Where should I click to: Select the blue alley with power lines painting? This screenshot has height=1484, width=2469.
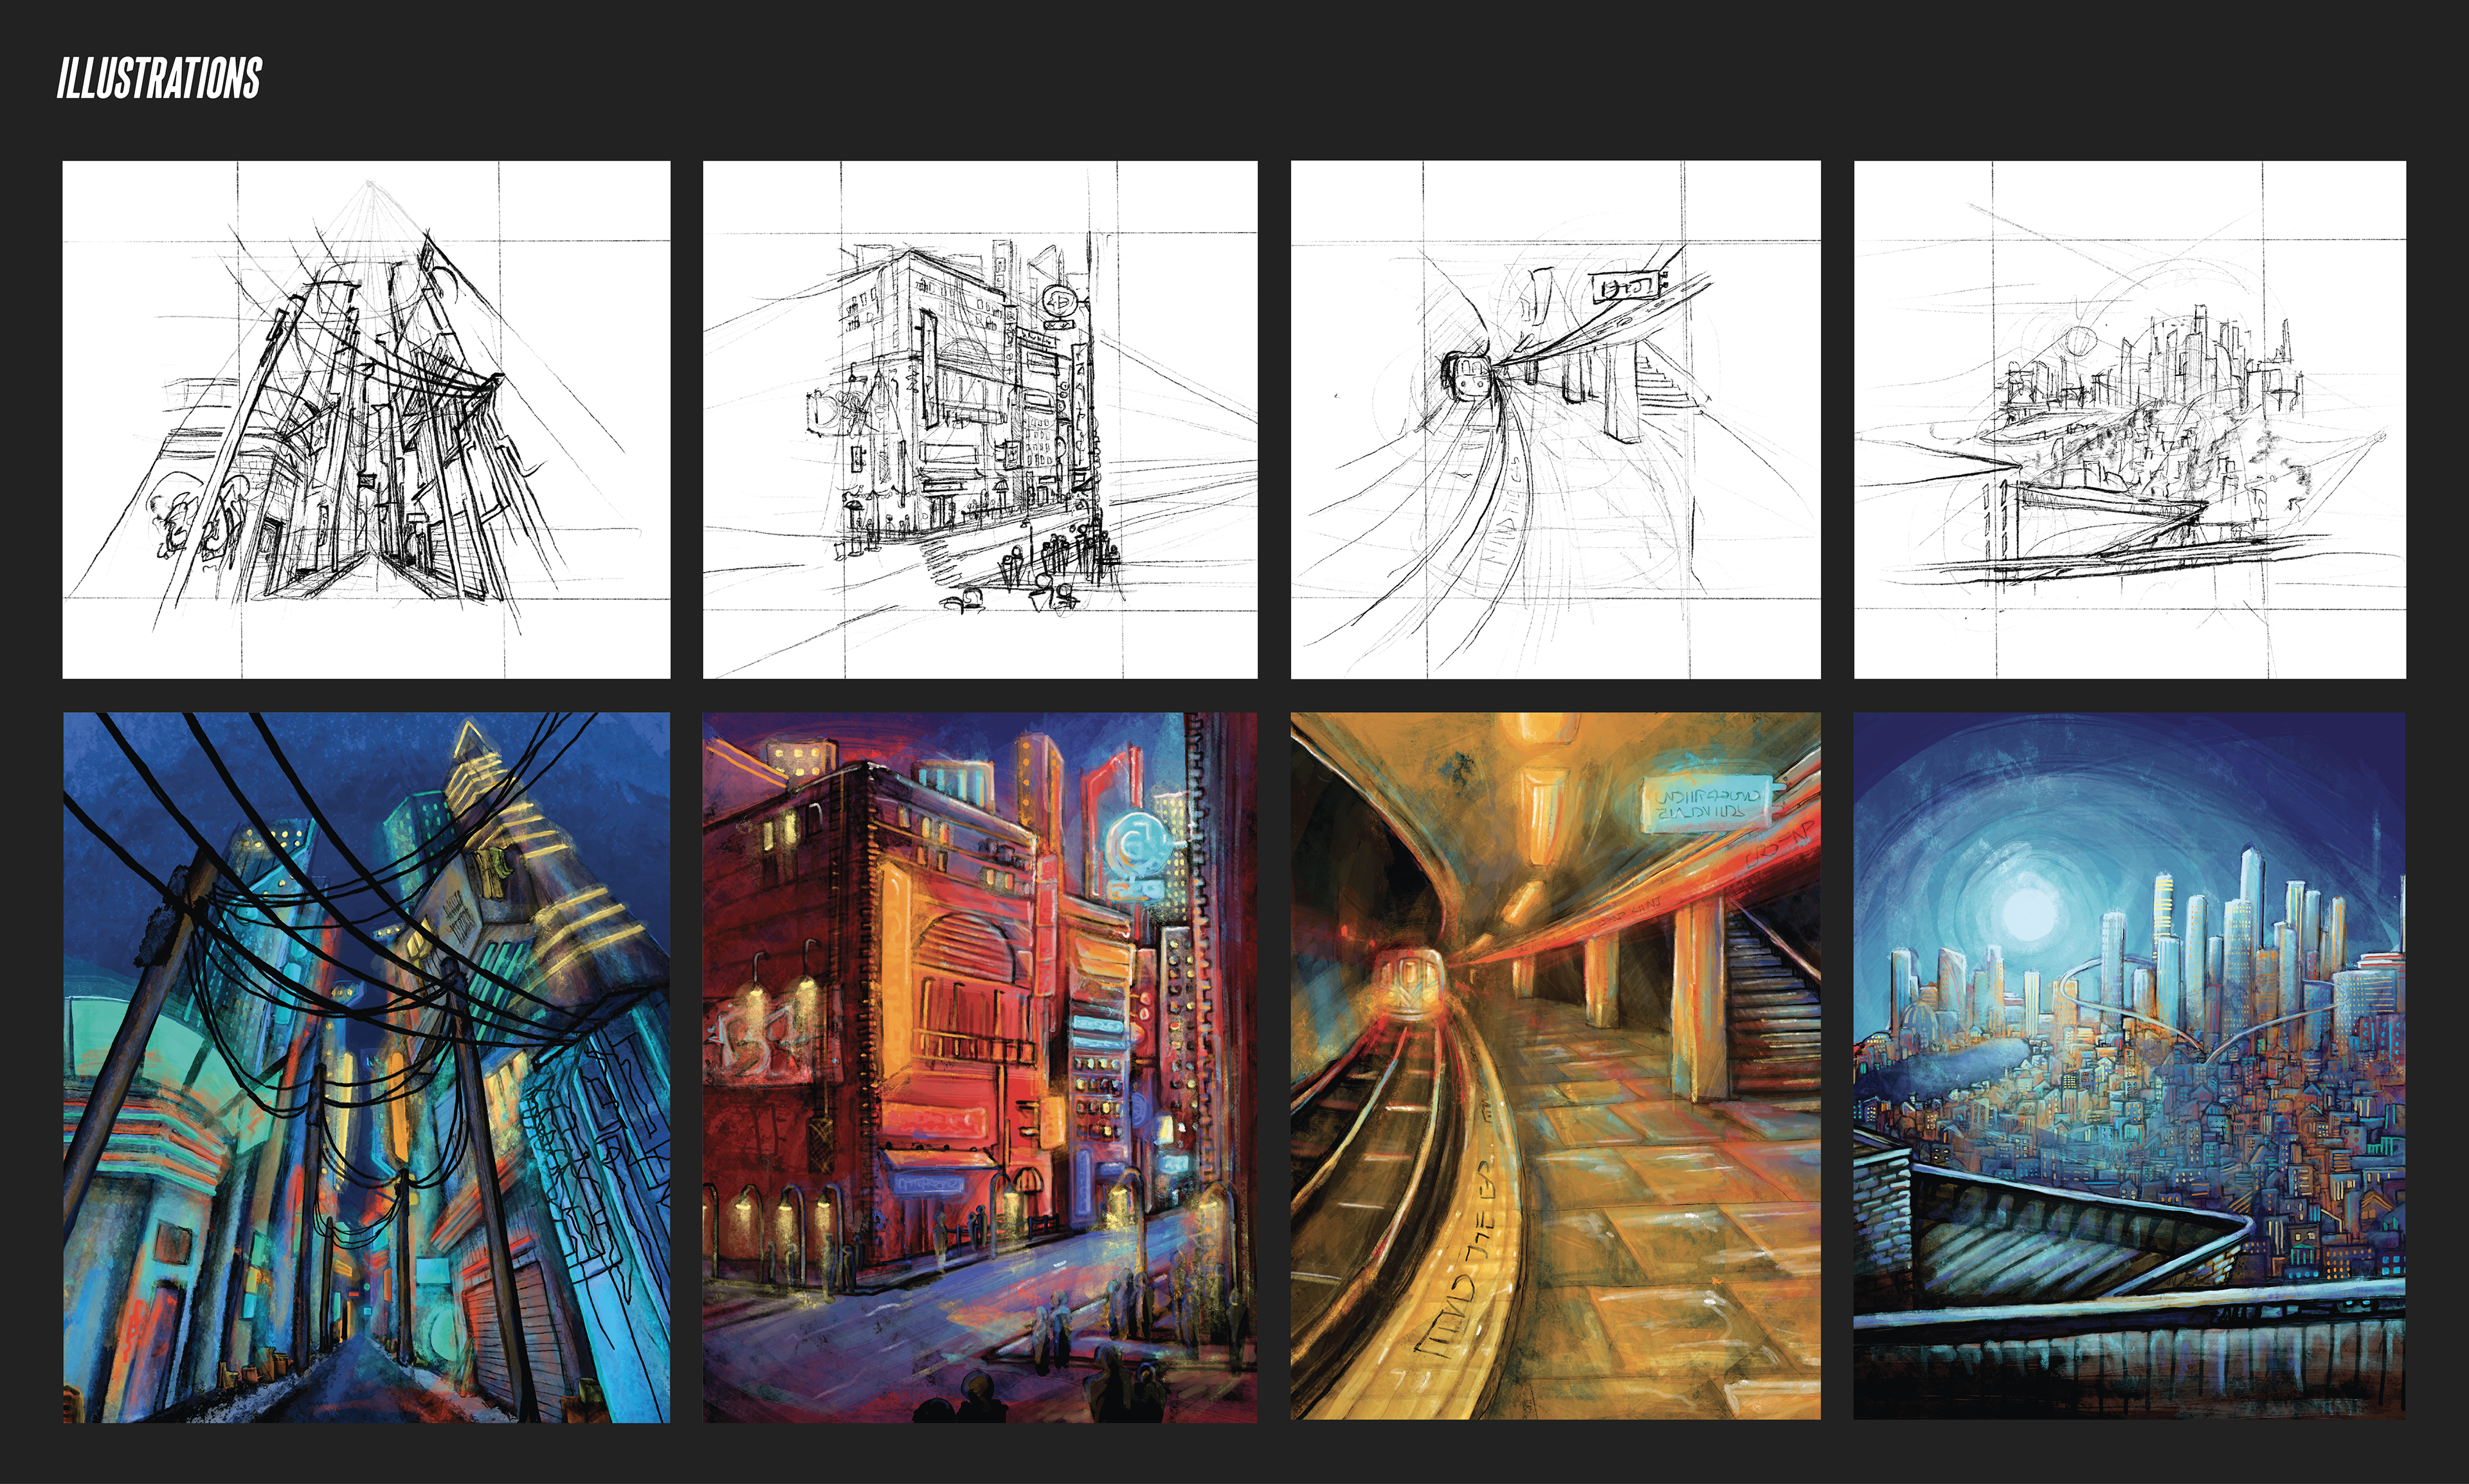click(366, 1067)
